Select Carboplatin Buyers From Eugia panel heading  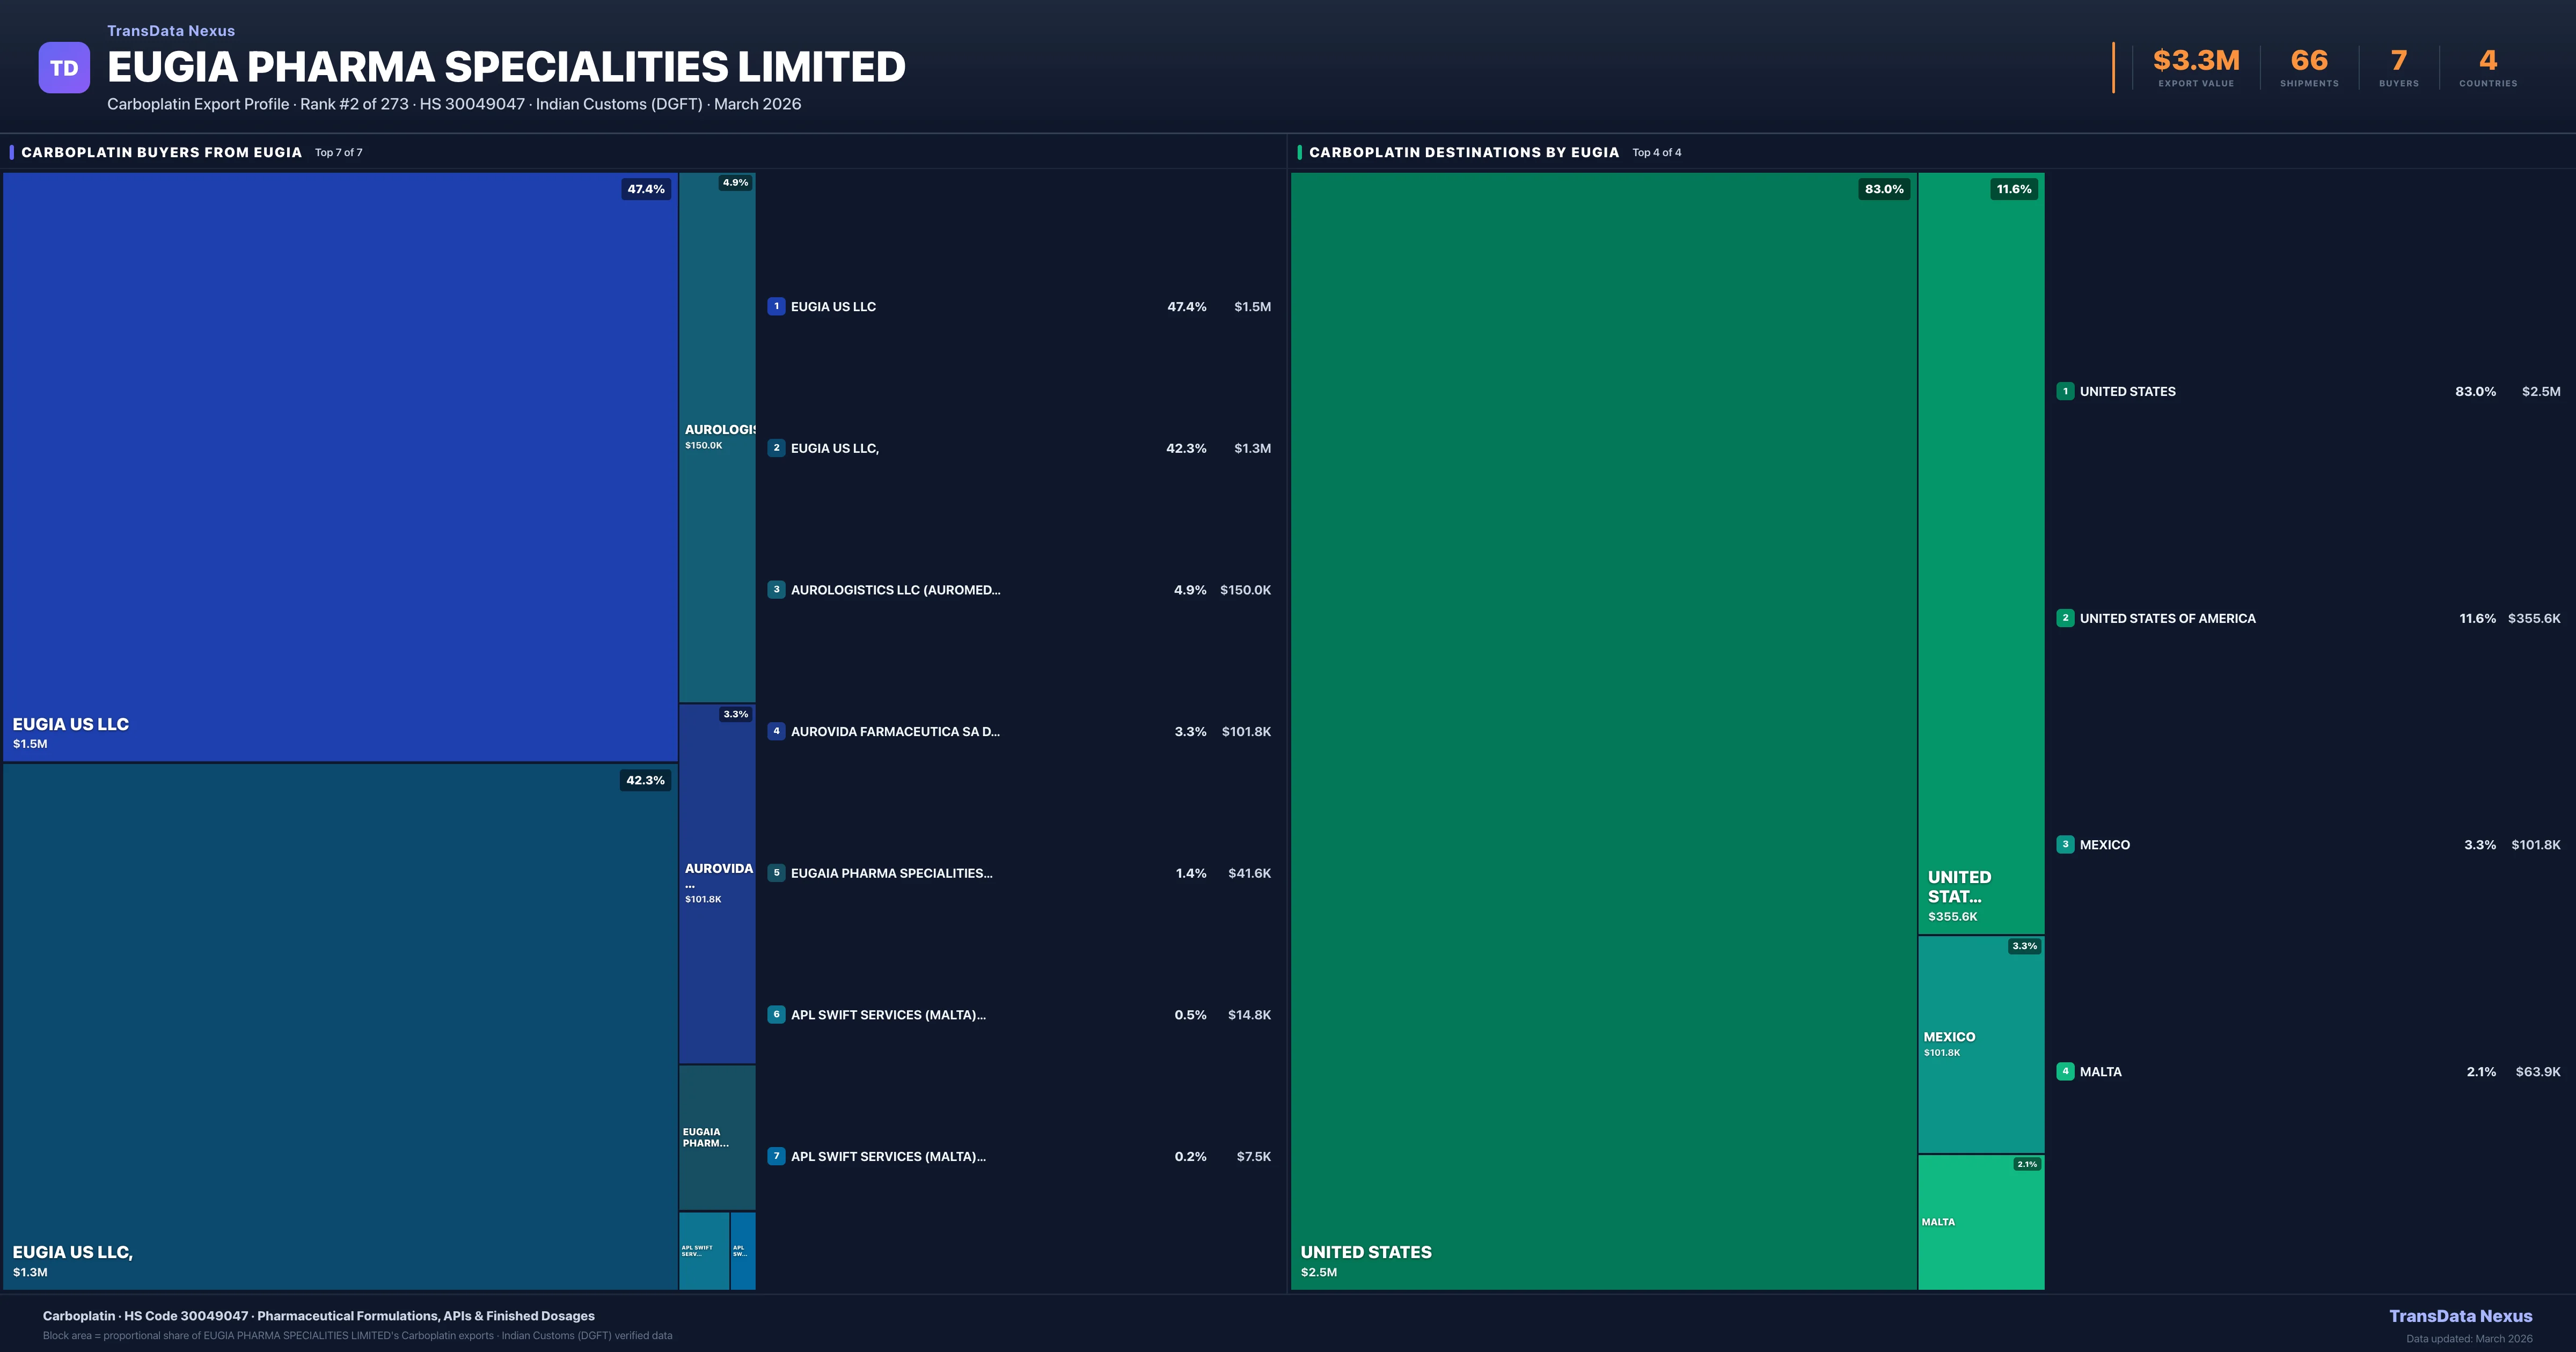coord(161,152)
